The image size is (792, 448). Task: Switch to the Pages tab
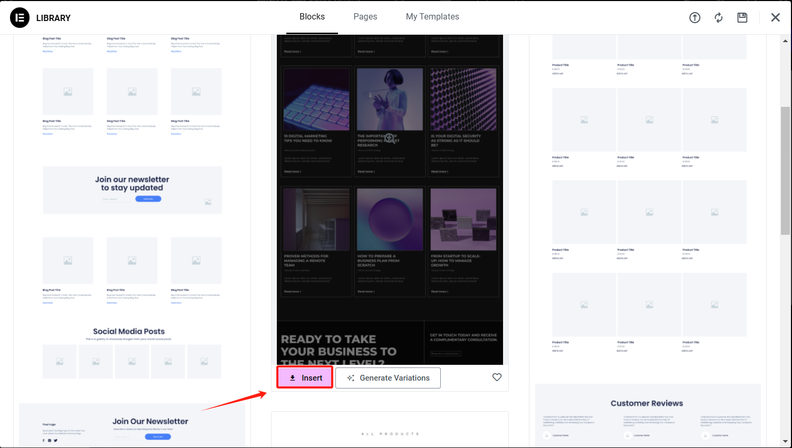pos(365,16)
